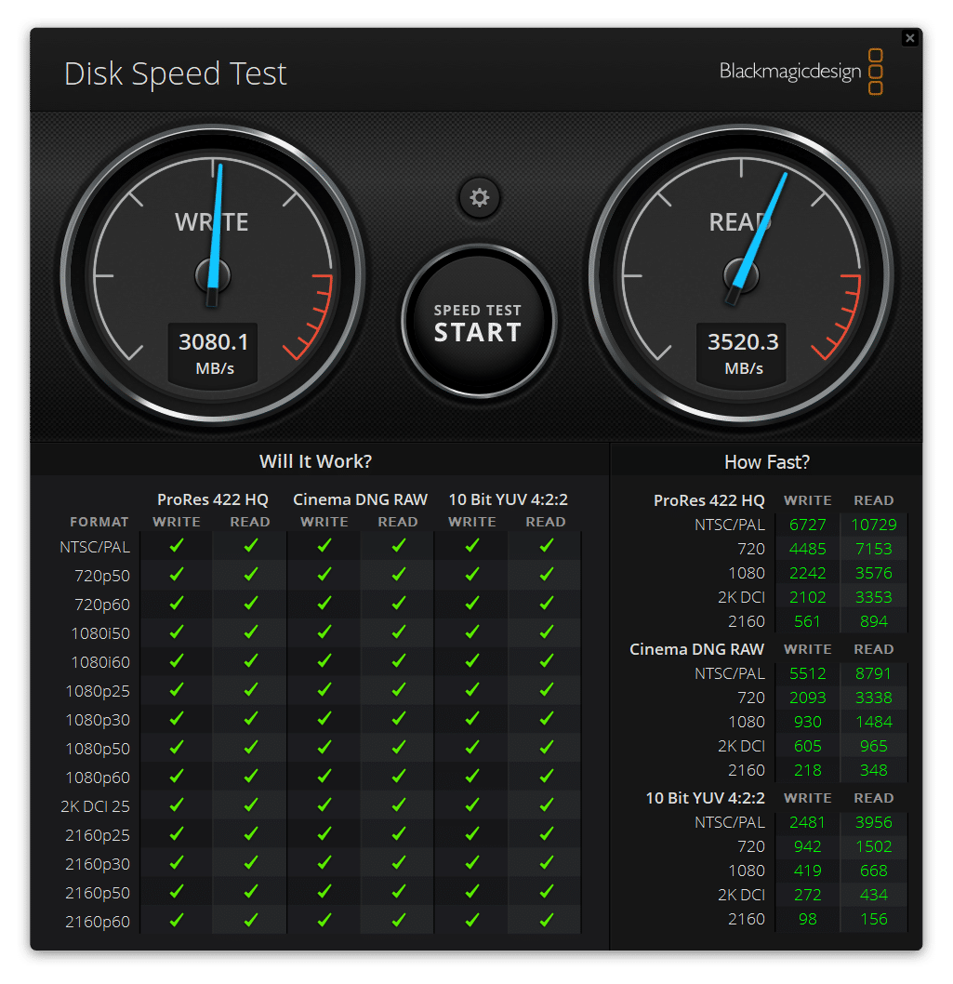Click the 10 Bit YUV write checkmark for 2160p30
This screenshot has height=984, width=953.
point(472,863)
